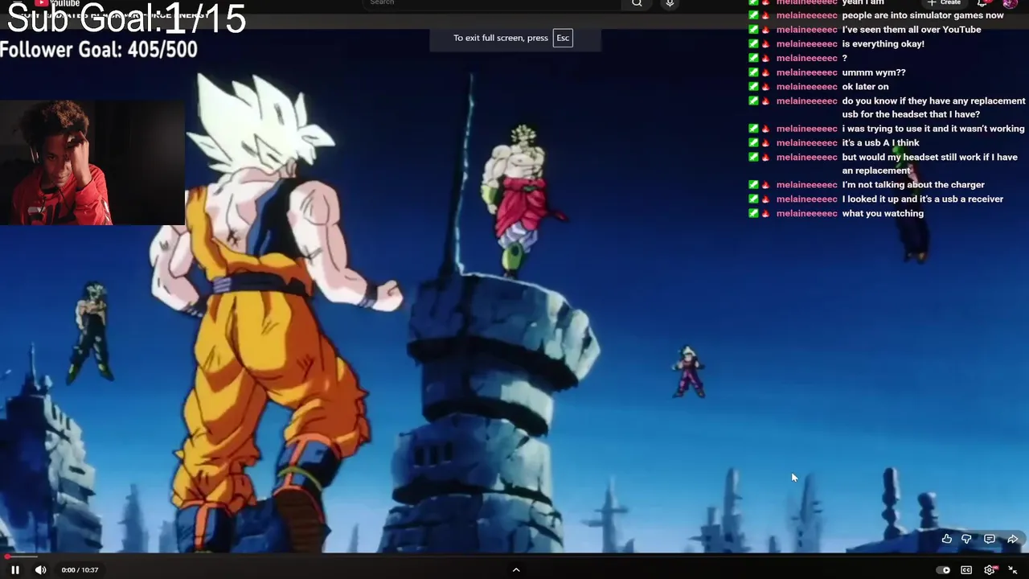Click the Esc key hint box
The width and height of the screenshot is (1029, 579).
pyautogui.click(x=563, y=38)
